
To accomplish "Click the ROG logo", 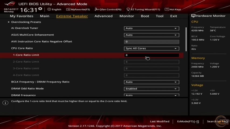I will 10,3.
